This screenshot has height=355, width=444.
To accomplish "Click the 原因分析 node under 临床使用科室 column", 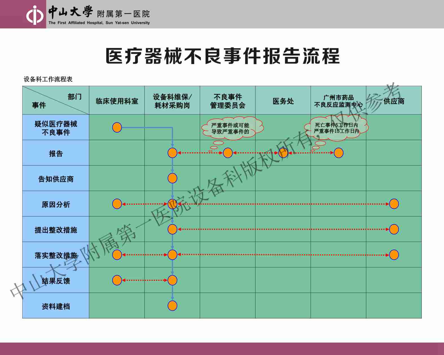I will click(117, 204).
